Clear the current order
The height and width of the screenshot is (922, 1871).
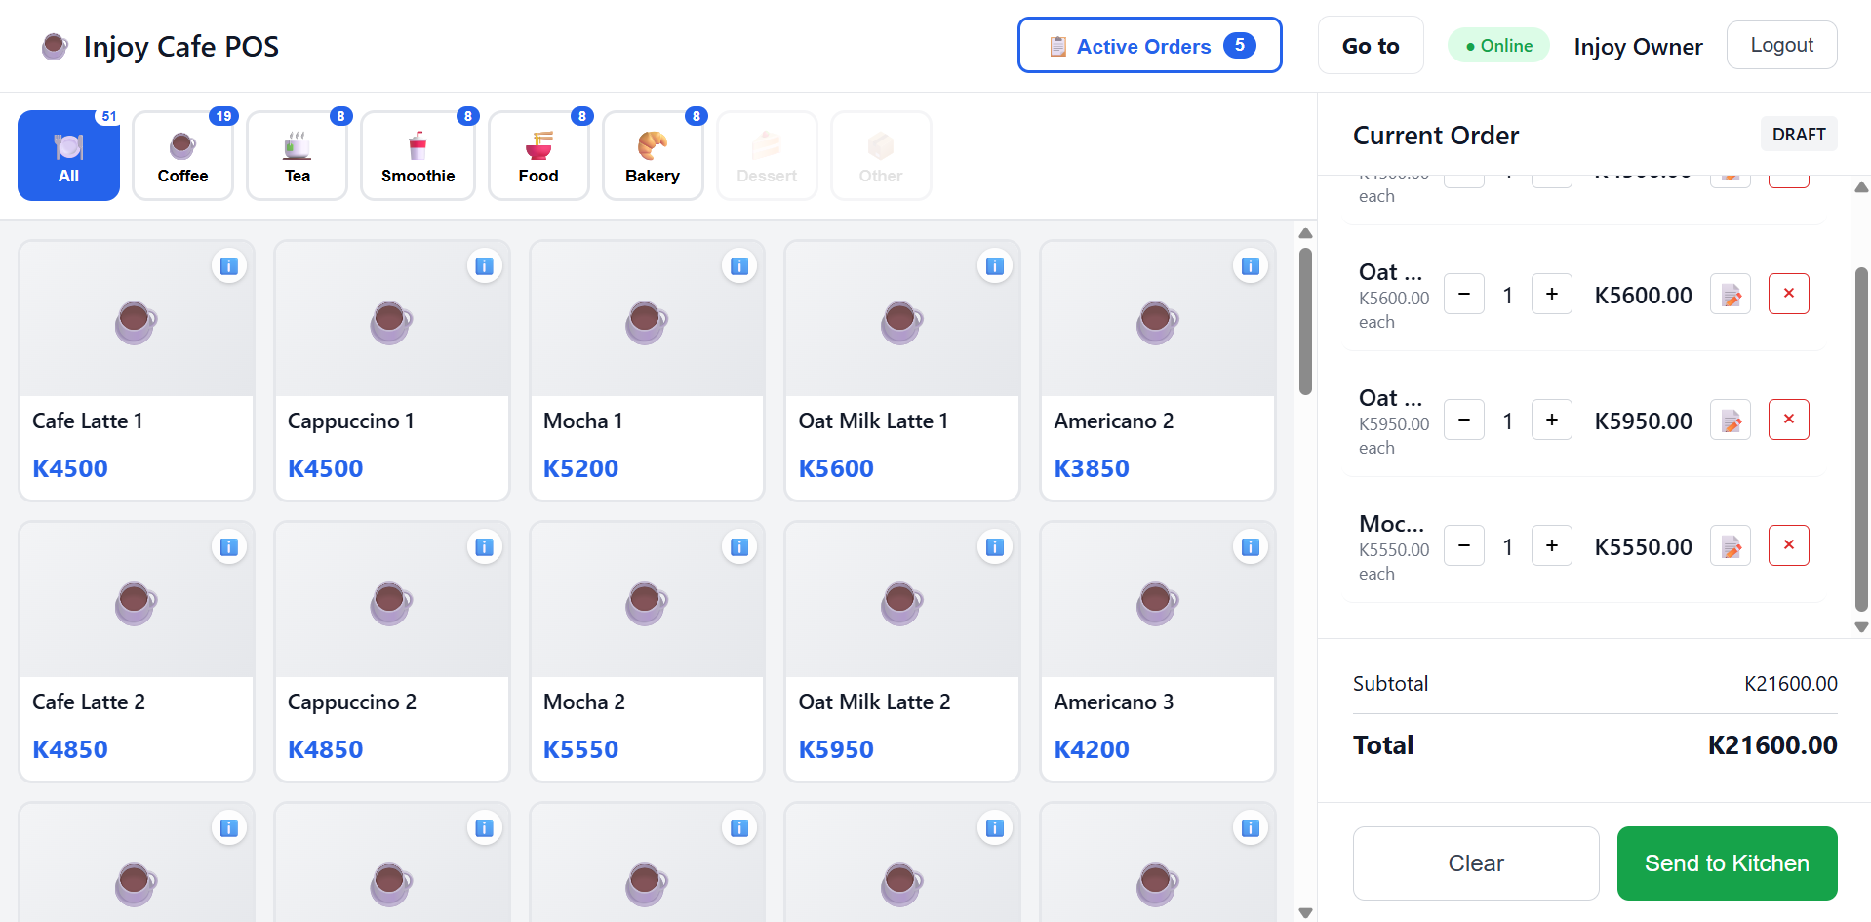tap(1476, 863)
